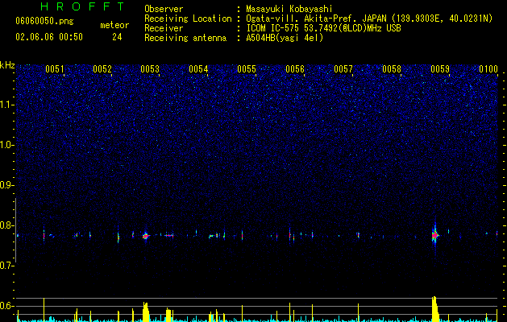
Task: Click the time marker 0051
Action: pyautogui.click(x=55, y=69)
